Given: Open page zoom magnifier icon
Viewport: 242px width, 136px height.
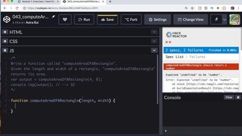Looking at the screenshot, I should (186, 8).
